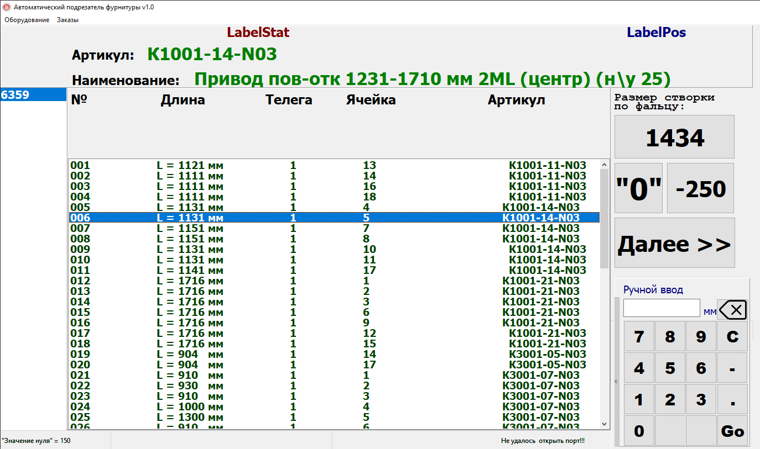Viewport: 760px width, 449px height.
Task: Select row 014 in the parts list
Action: pos(334,302)
